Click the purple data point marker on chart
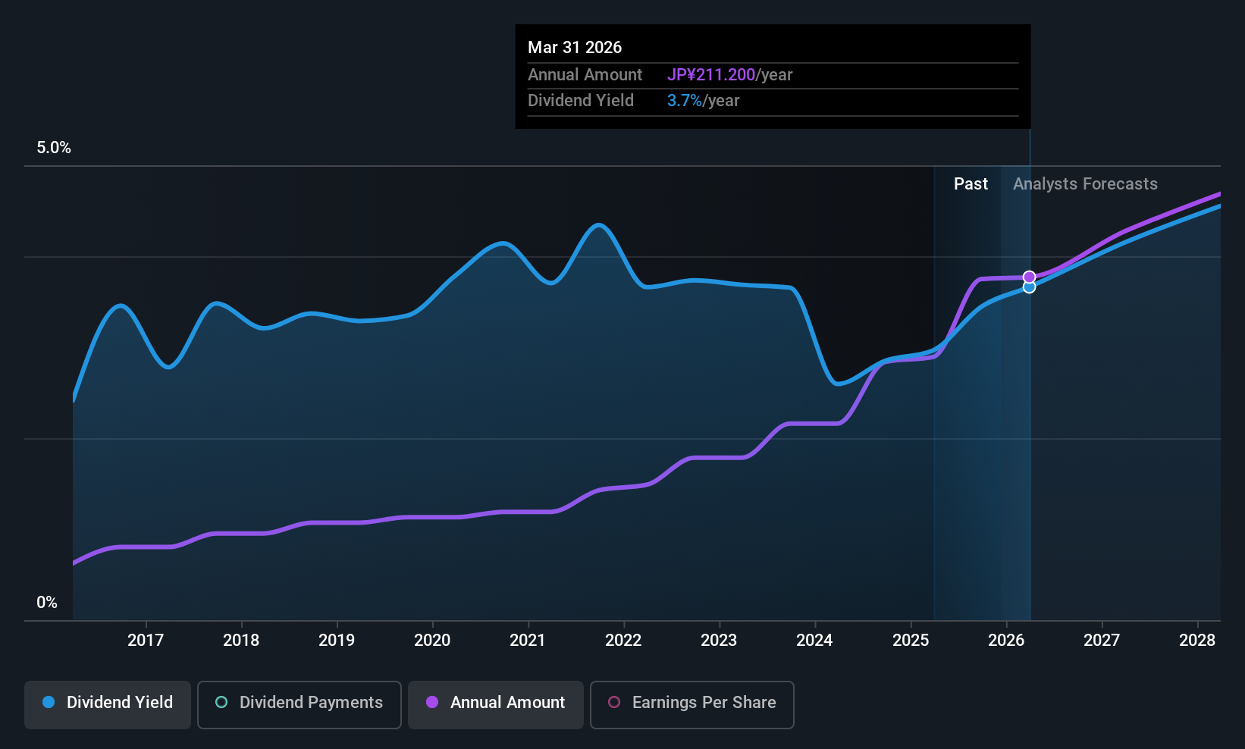Screen dimensions: 1245x749 (1029, 277)
